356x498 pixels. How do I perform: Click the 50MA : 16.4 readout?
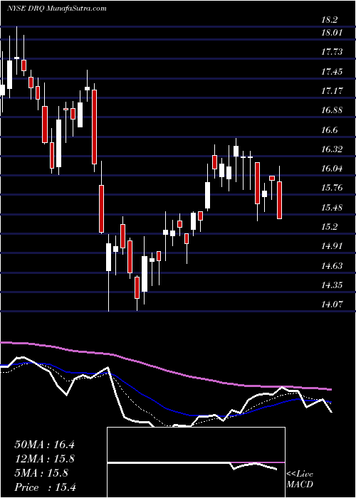pyautogui.click(x=44, y=445)
